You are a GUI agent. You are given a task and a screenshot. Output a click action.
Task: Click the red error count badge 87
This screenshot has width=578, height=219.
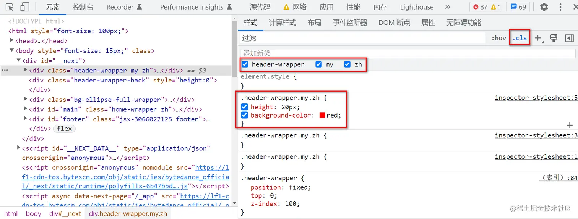[481, 7]
